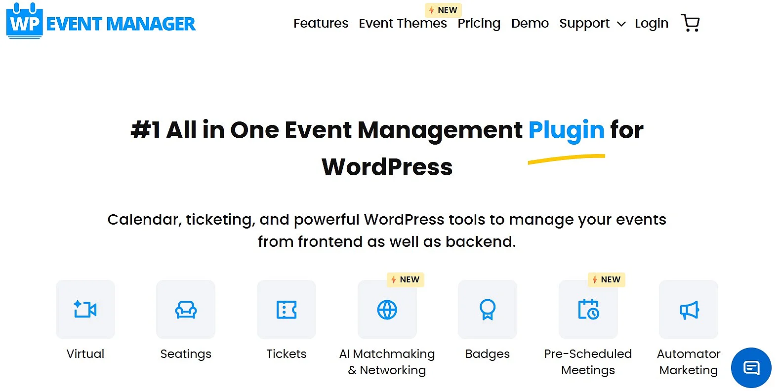Select the Badges ribbon icon tile
This screenshot has height=391, width=778.
coord(488,310)
